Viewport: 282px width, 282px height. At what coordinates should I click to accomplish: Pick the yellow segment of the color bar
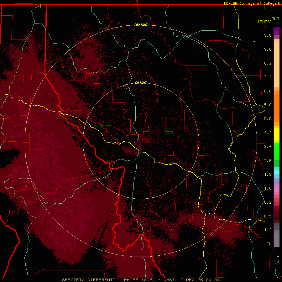pos(277,134)
